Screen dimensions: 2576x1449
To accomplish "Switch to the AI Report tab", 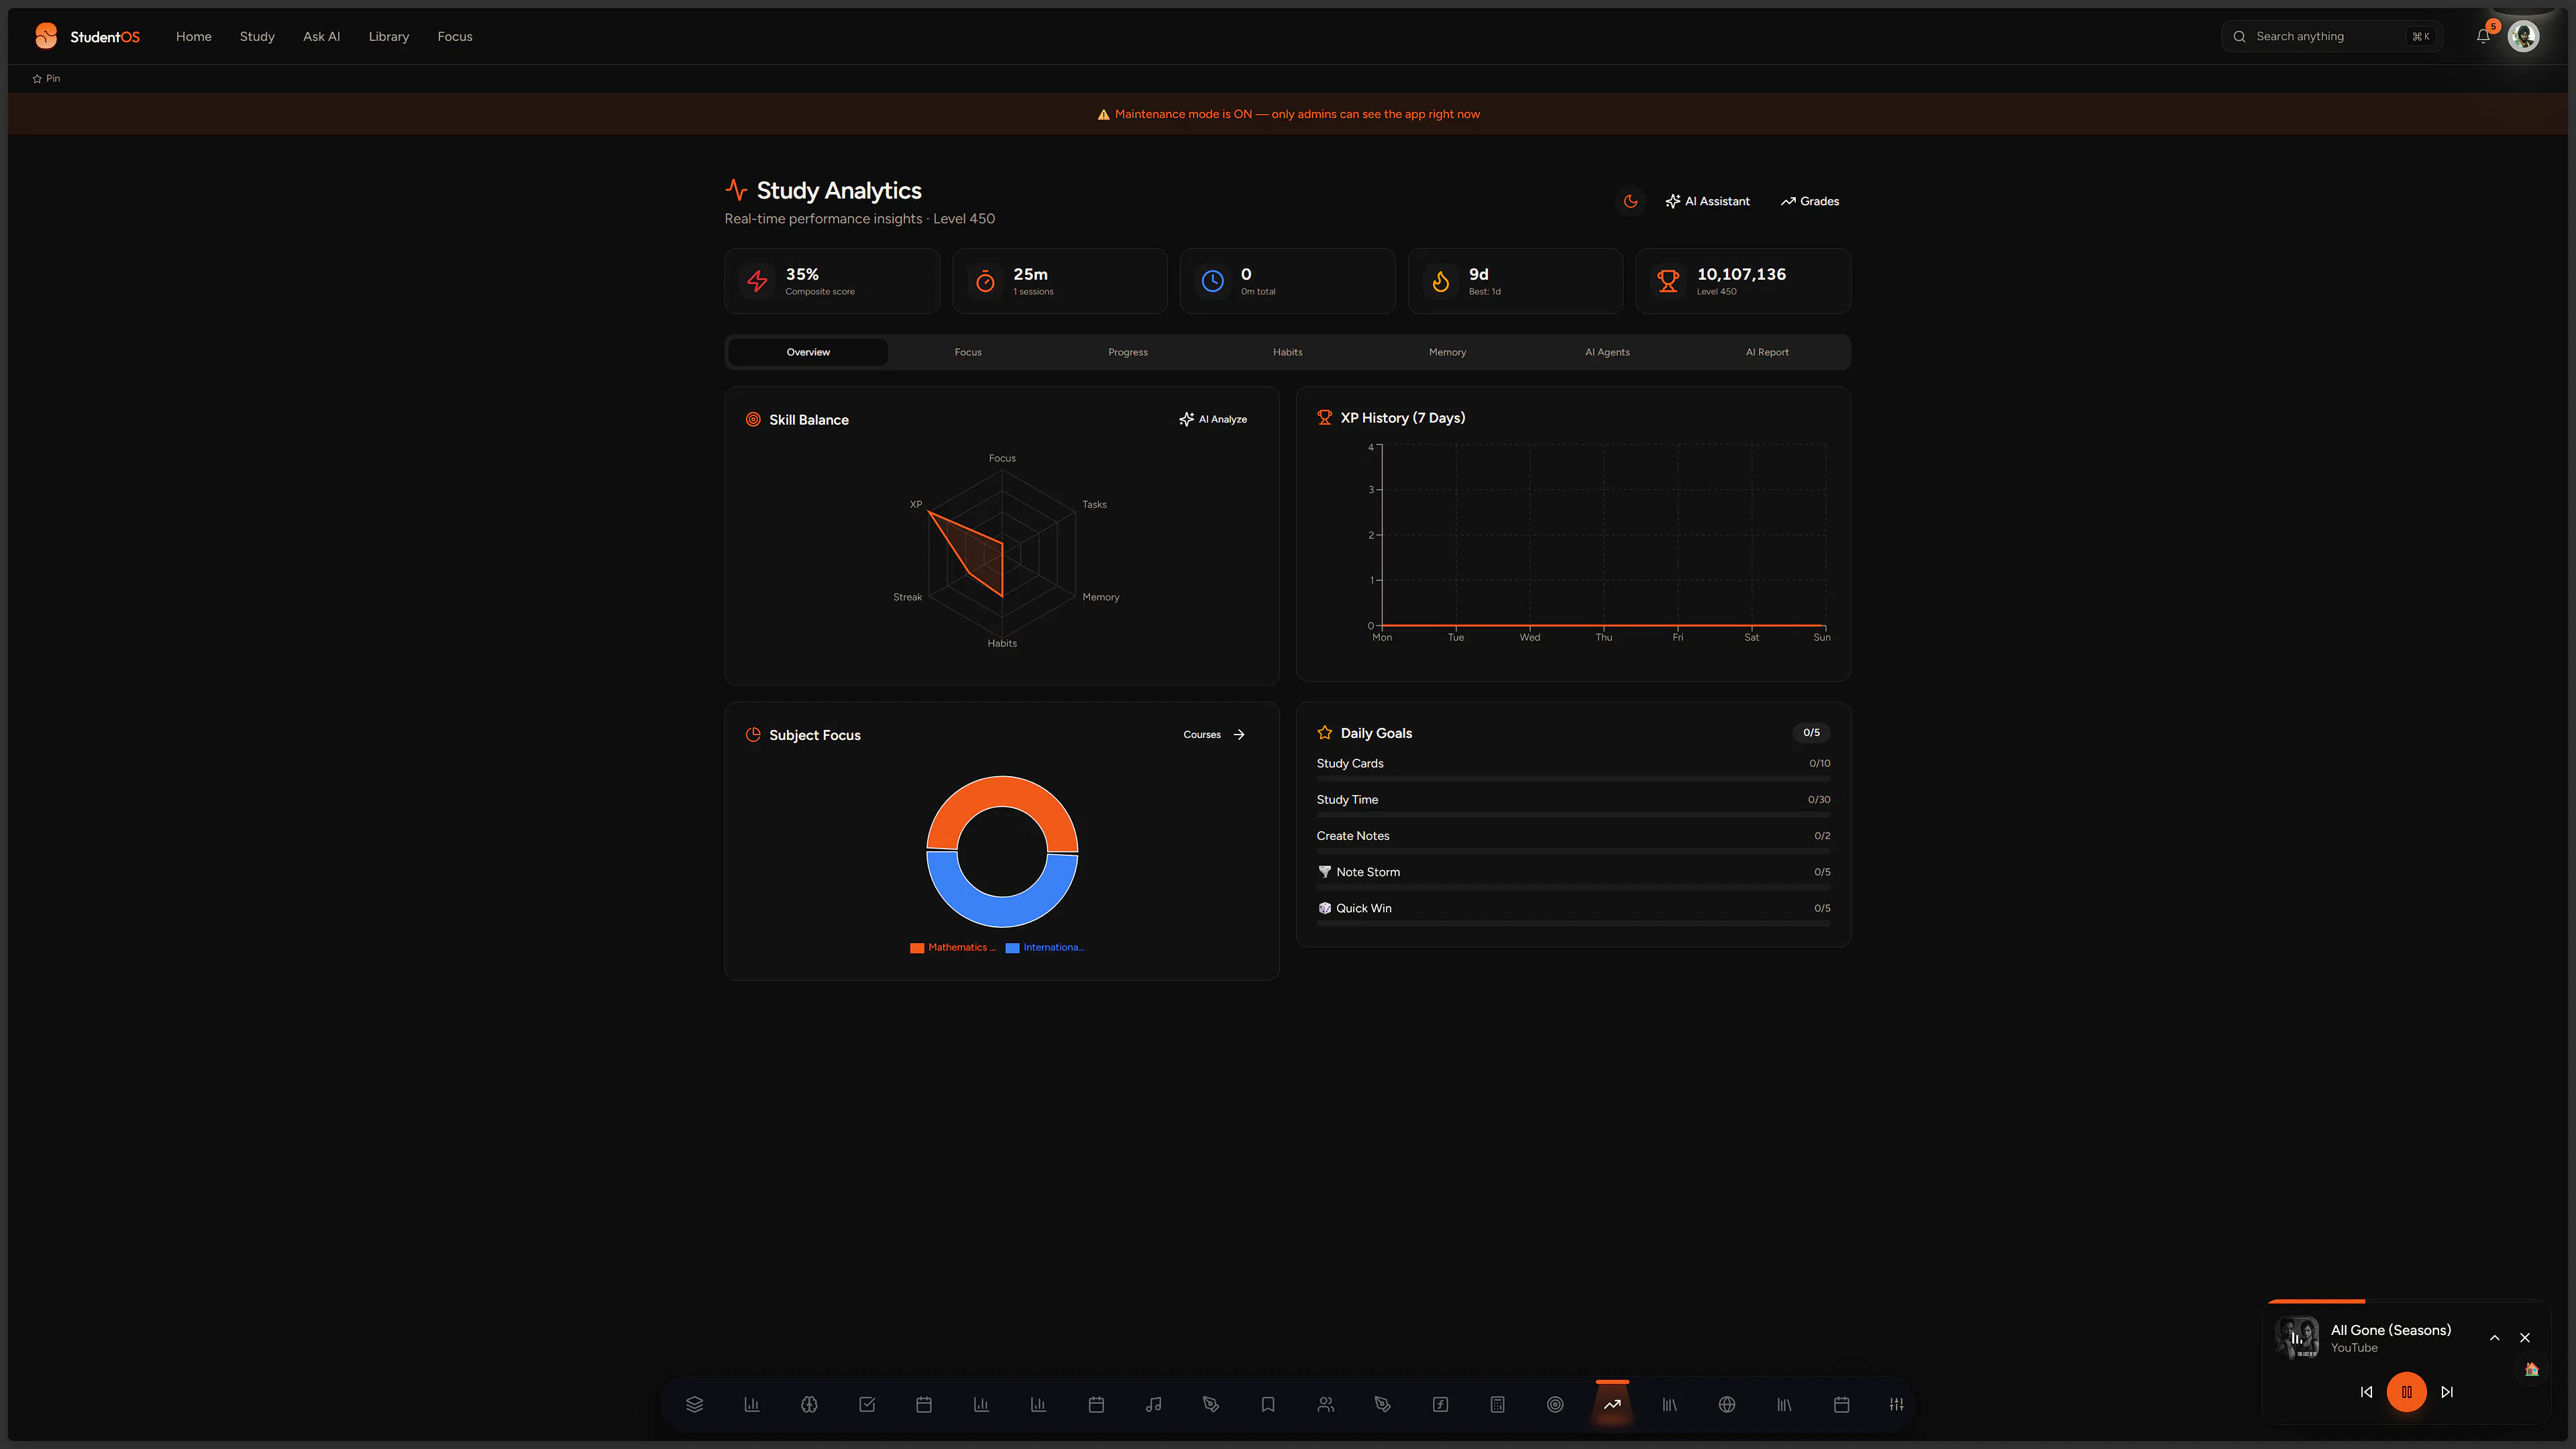I will pyautogui.click(x=1767, y=352).
